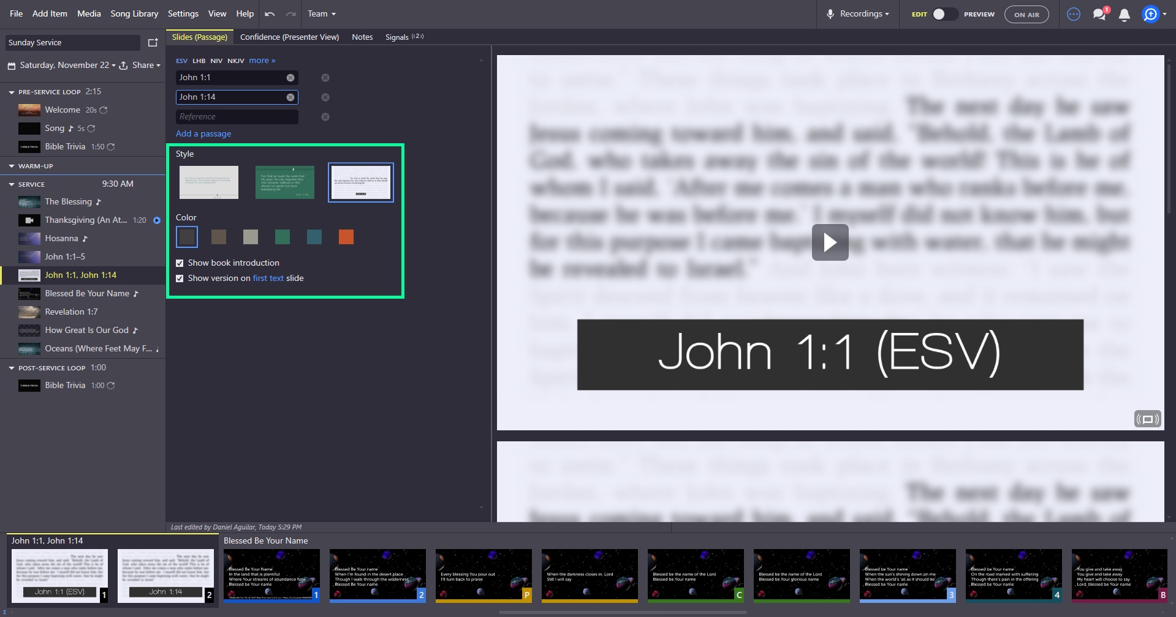Switch to the Confidence (Presenter View) tab
Image resolution: width=1176 pixels, height=617 pixels.
click(x=289, y=37)
